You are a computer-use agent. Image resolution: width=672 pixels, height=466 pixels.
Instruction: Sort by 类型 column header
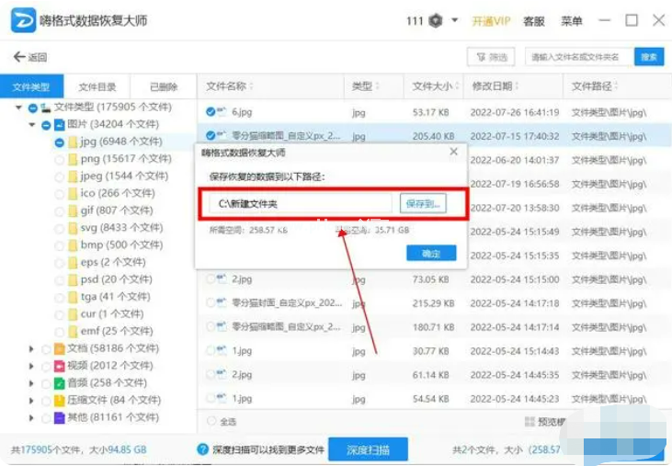click(x=366, y=86)
